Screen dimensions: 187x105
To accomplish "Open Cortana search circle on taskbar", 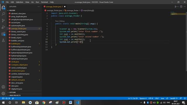I will coord(10,102).
